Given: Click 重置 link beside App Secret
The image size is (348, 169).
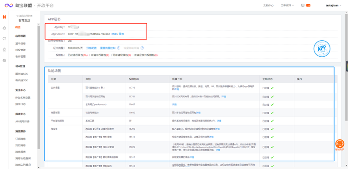Looking at the screenshot, I should [x=122, y=34].
